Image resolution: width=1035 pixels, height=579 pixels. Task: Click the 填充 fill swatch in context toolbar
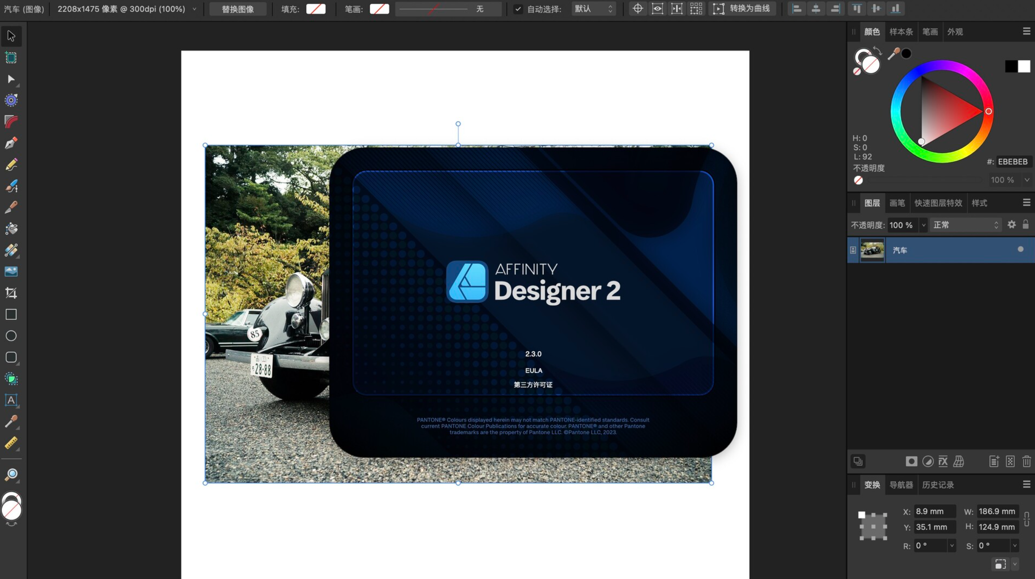[x=316, y=9]
